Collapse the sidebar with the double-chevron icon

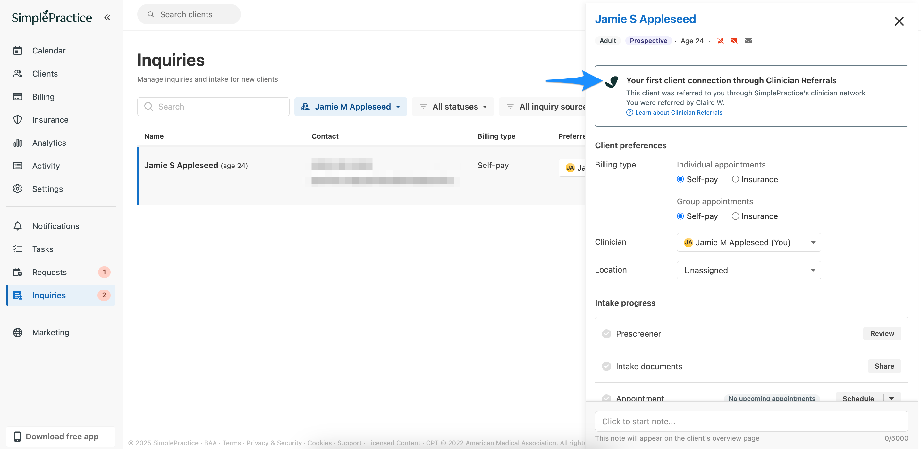(x=107, y=18)
